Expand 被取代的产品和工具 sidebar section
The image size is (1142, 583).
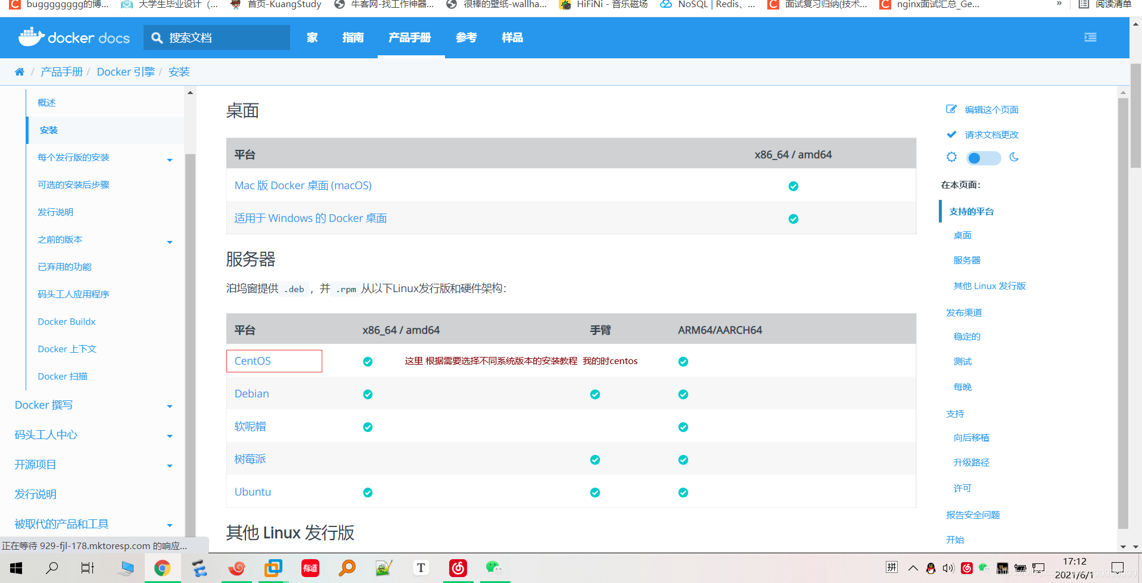pos(170,525)
